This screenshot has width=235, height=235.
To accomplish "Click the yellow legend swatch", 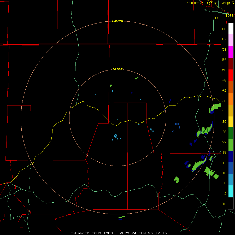I will point(231,122).
